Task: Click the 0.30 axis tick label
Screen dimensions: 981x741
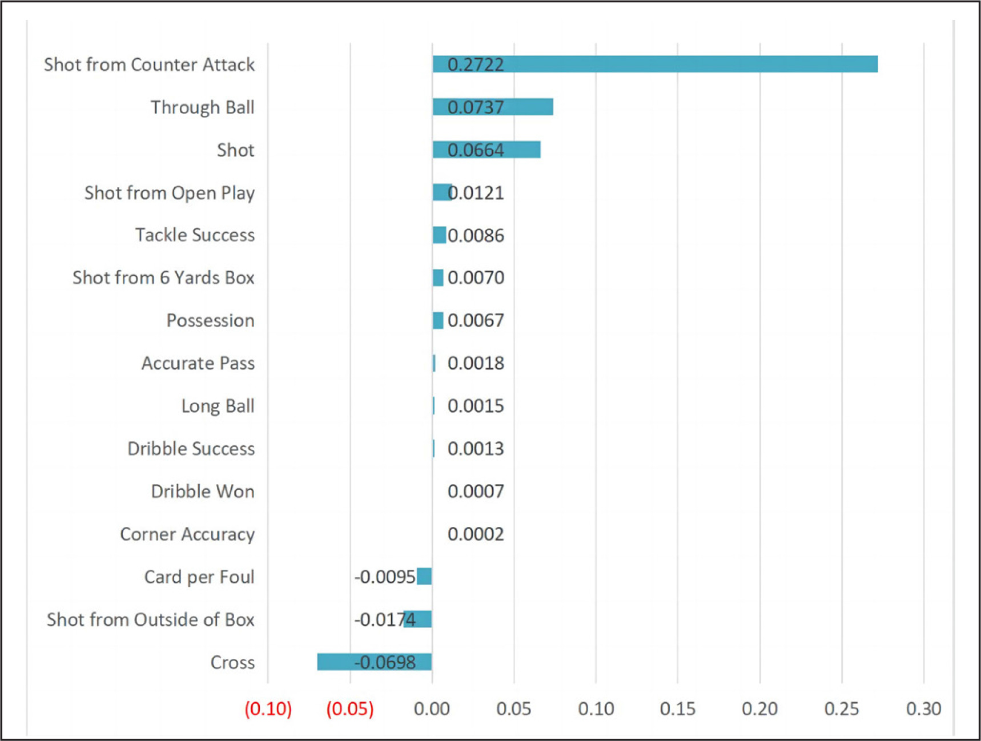Action: pos(923,708)
